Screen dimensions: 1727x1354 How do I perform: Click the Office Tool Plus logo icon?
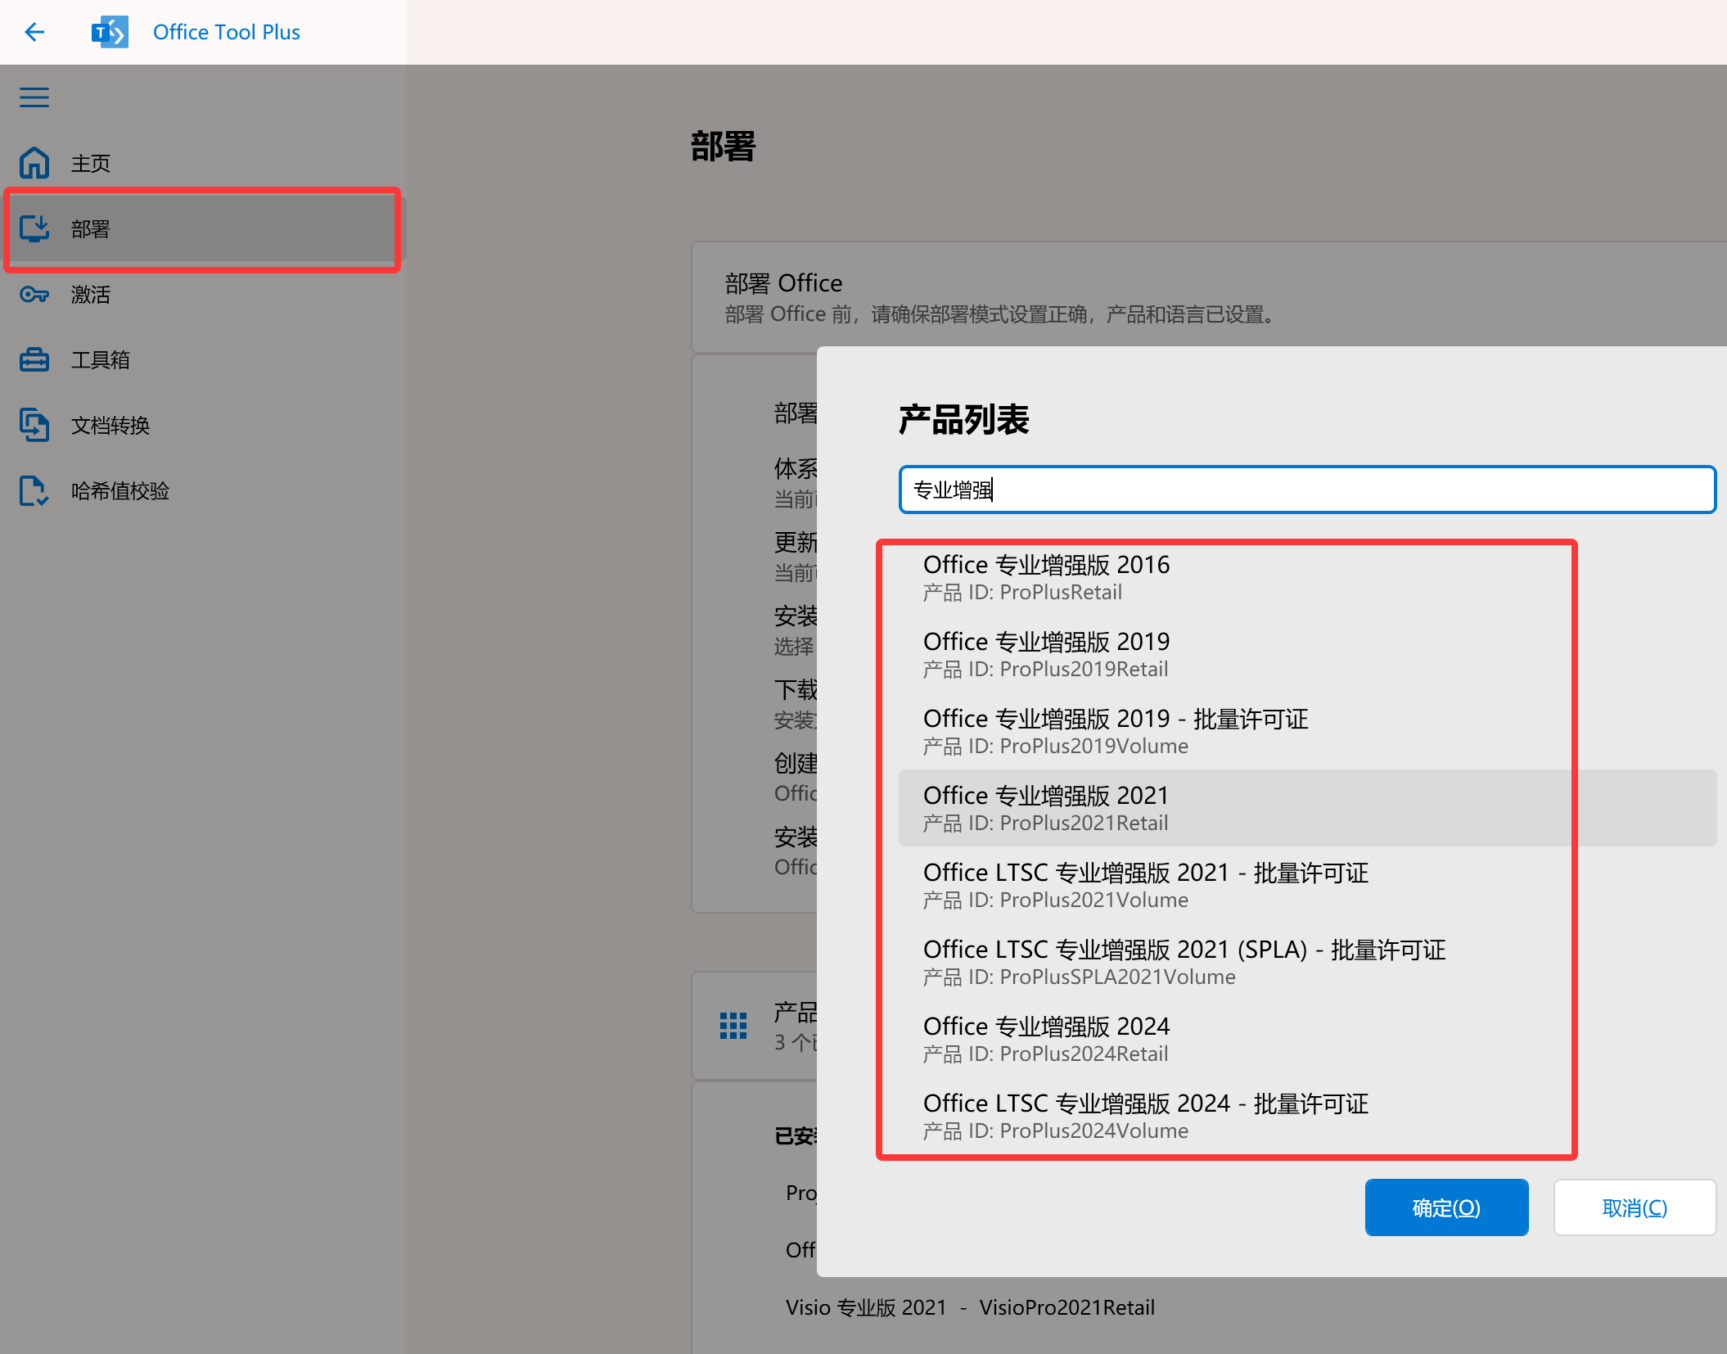point(110,32)
